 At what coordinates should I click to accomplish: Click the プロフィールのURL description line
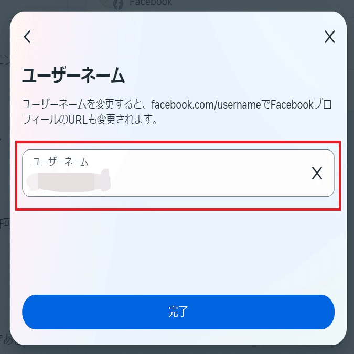(90, 119)
